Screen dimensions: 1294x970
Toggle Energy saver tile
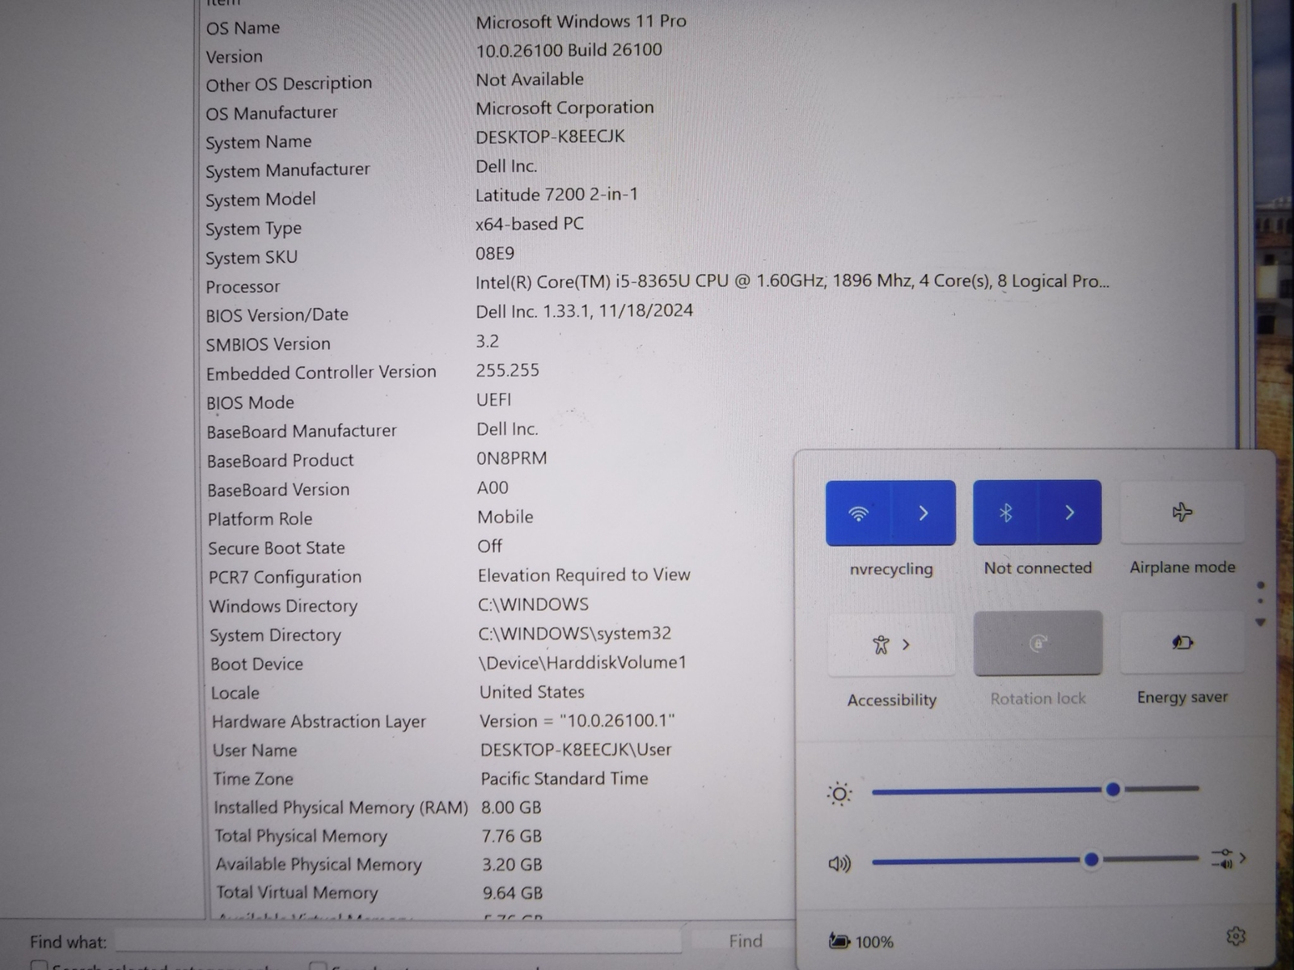click(x=1182, y=643)
